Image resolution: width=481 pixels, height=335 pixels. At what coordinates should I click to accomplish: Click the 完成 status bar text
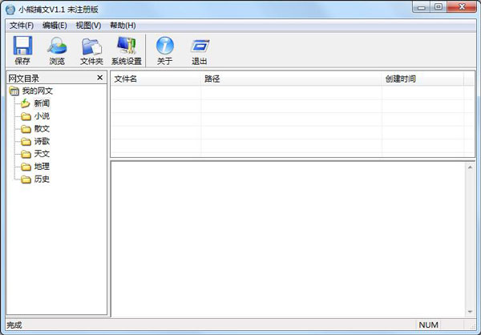pos(14,325)
